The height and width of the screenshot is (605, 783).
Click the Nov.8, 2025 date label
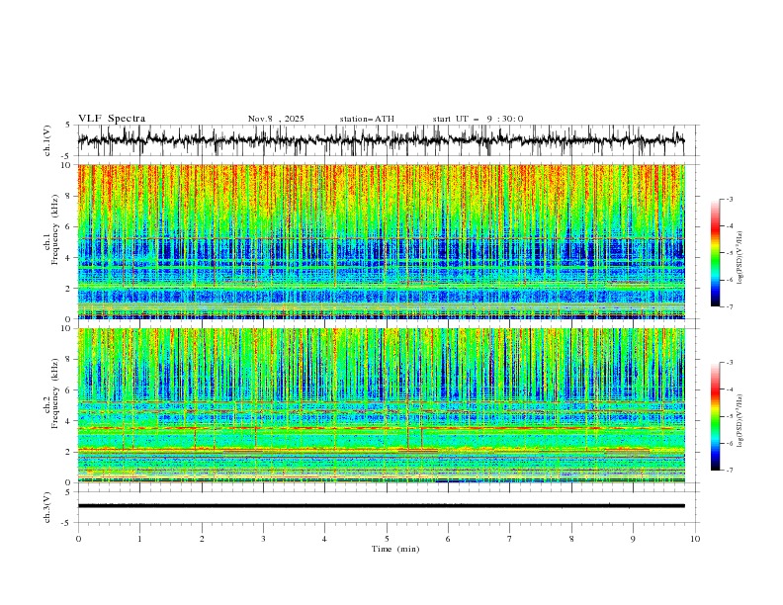[276, 119]
